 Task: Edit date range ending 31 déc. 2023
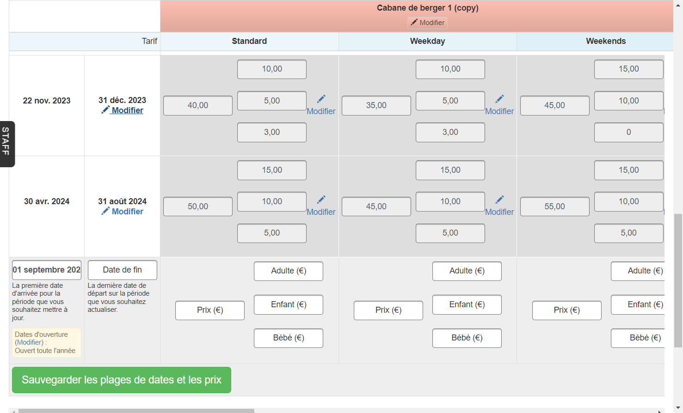122,110
